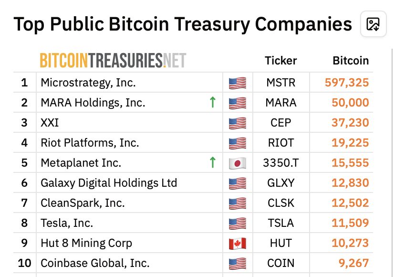The height and width of the screenshot is (277, 394).
Task: Open CleanSpark, Inc. company link
Action: coord(83,203)
